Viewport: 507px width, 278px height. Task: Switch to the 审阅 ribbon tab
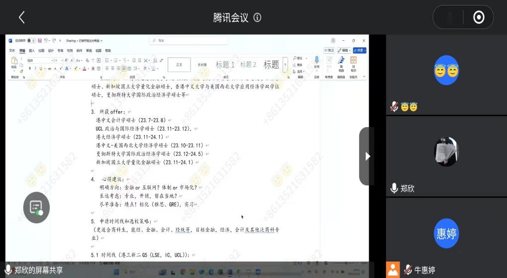click(89, 51)
